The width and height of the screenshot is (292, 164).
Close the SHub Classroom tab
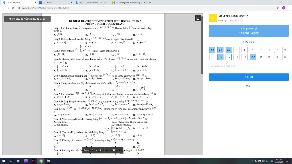pyautogui.click(x=35, y=3)
